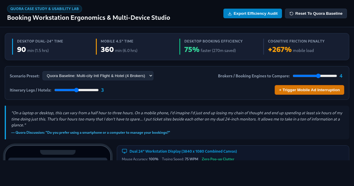This screenshot has height=186, width=354.
Task: Click the circular reset arrow icon
Action: point(291,14)
